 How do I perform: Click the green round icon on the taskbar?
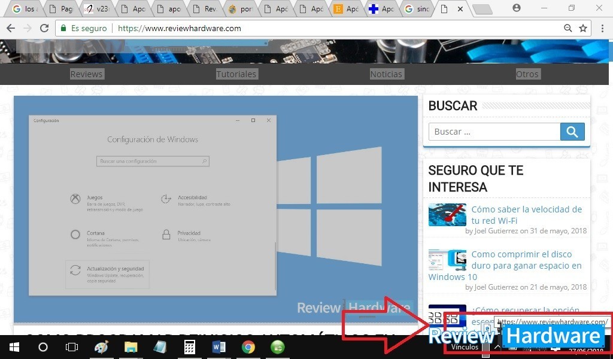[278, 347]
